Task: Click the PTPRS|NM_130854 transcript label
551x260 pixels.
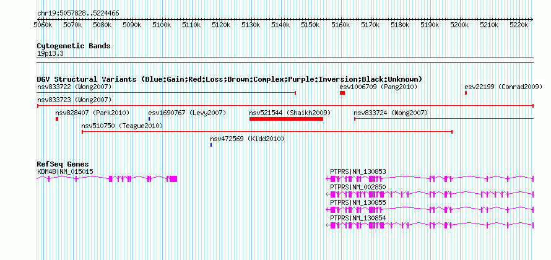Action: (358, 218)
